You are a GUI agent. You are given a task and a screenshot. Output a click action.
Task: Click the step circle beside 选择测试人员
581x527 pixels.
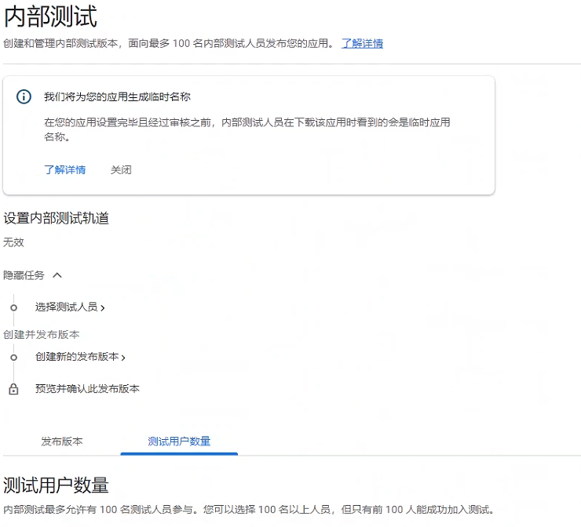click(13, 308)
